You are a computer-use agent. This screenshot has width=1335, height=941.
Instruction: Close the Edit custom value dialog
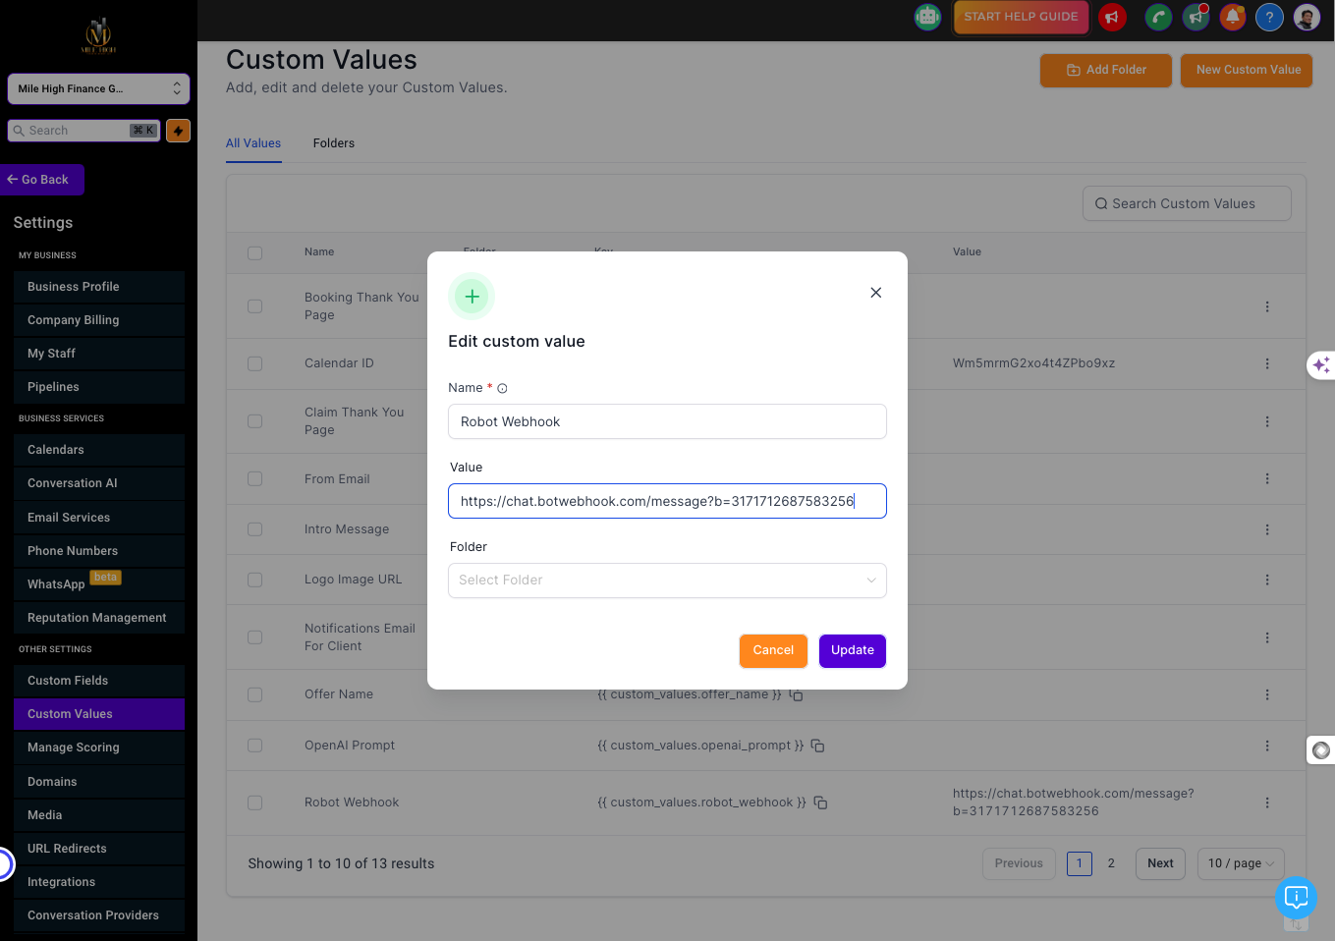pyautogui.click(x=876, y=293)
